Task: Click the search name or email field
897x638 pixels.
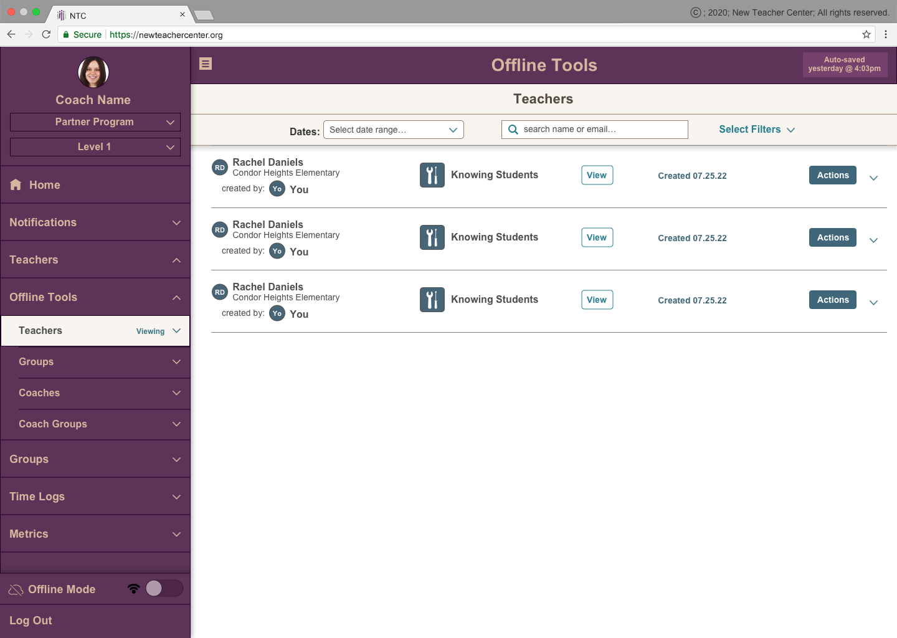Action: (595, 130)
